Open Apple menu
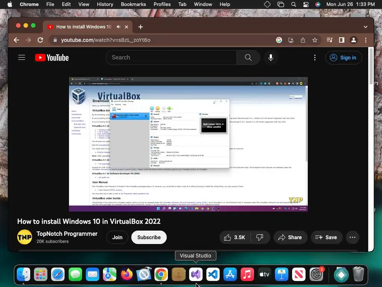382x287 pixels. pos(10,4)
